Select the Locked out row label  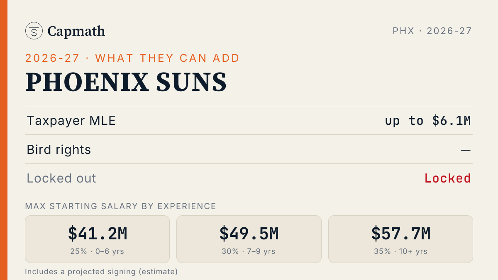point(61,178)
